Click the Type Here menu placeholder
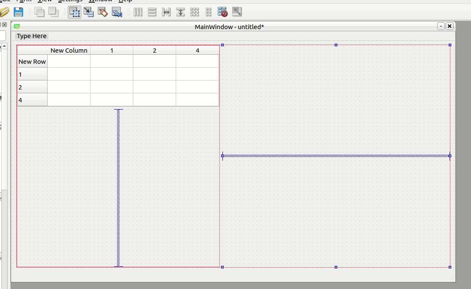Viewport: 471px width, 289px height. (x=31, y=36)
